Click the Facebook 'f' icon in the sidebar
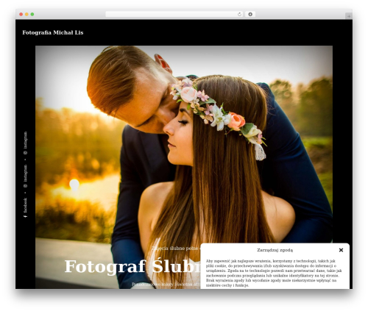 point(25,216)
